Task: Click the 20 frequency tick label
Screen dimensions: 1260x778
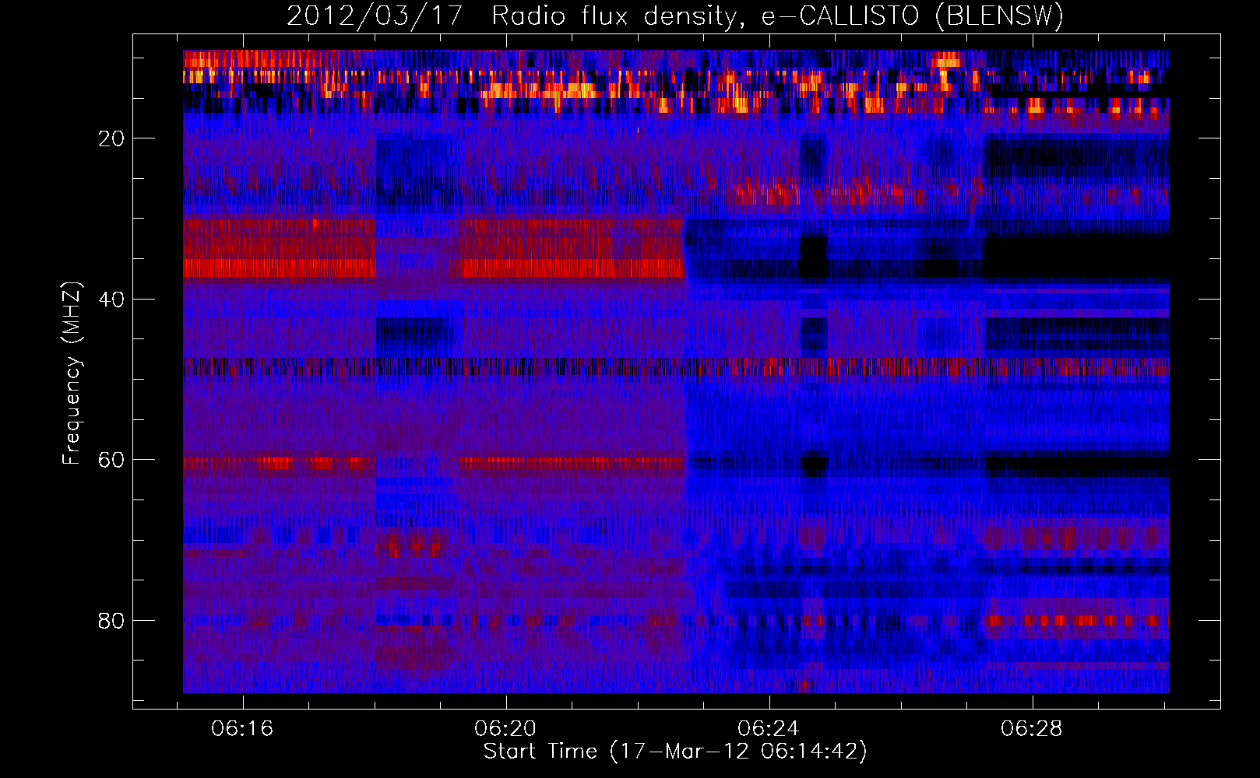Action: click(x=112, y=138)
